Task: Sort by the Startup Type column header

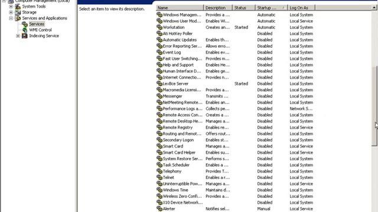Action: 272,8
